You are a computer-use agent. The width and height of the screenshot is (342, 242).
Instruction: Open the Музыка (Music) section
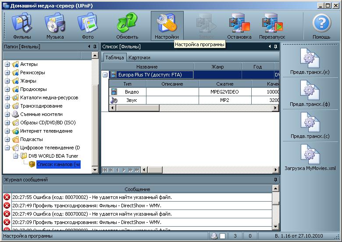(55, 26)
